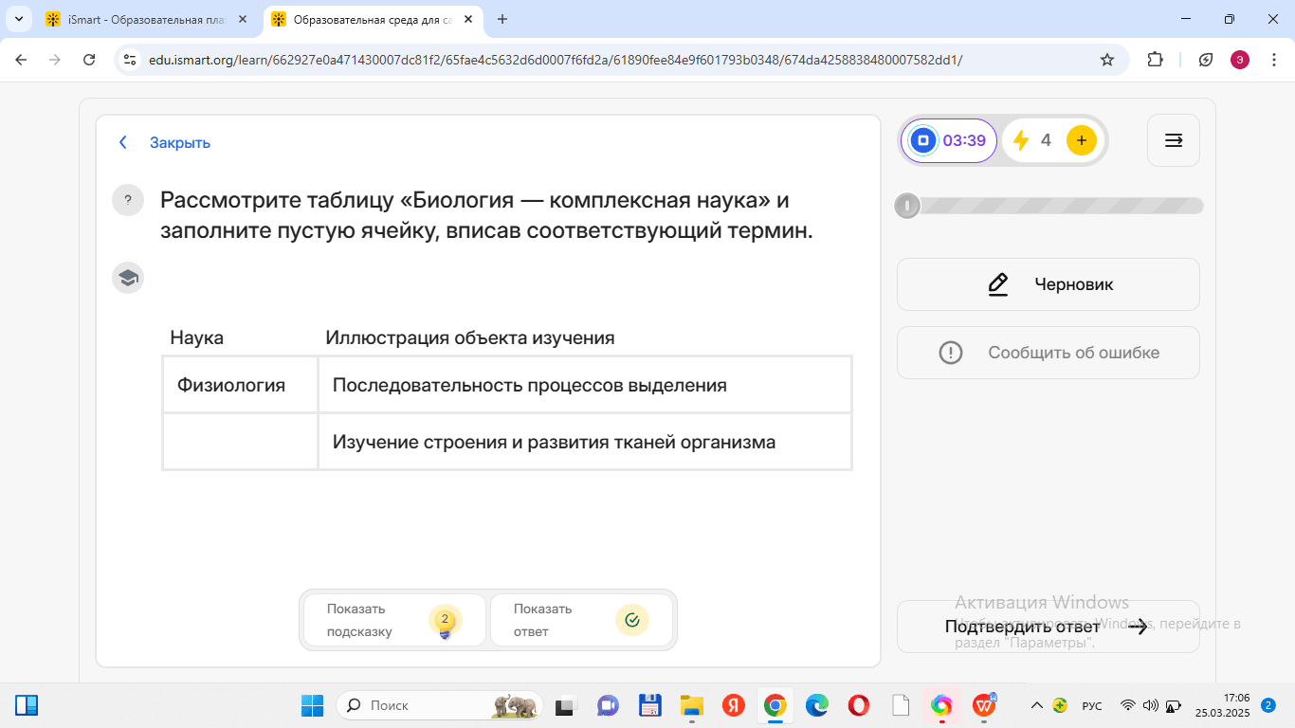Click the address bar URL
The height and width of the screenshot is (728, 1295).
556,60
